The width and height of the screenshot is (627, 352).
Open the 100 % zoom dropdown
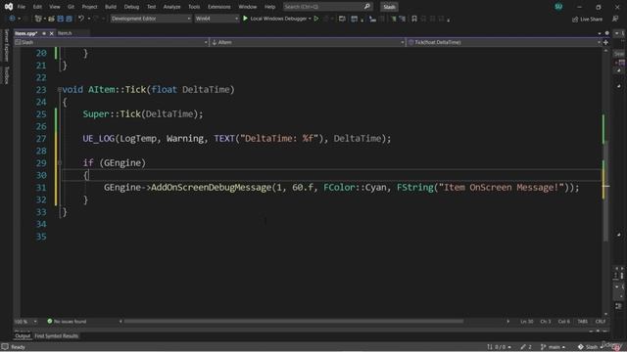pos(25,322)
